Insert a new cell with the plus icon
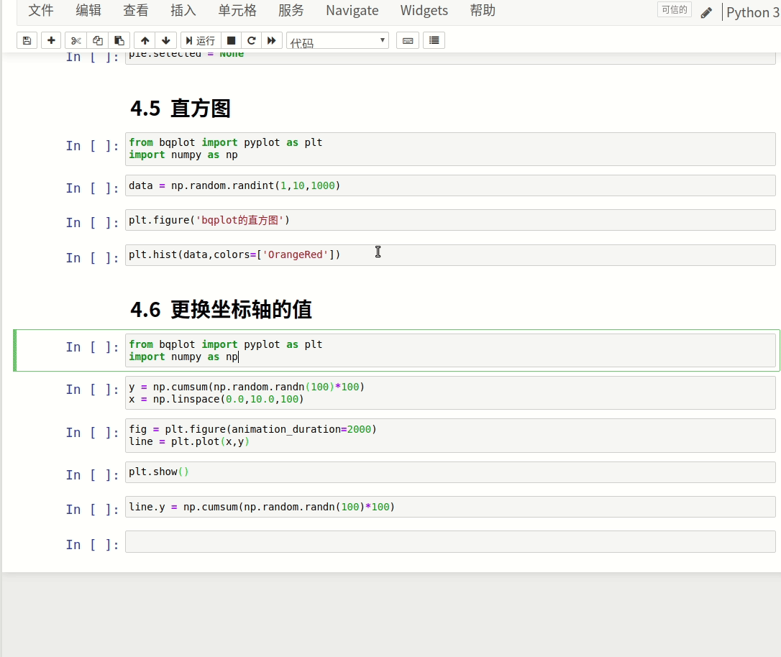This screenshot has height=657, width=781. click(51, 40)
